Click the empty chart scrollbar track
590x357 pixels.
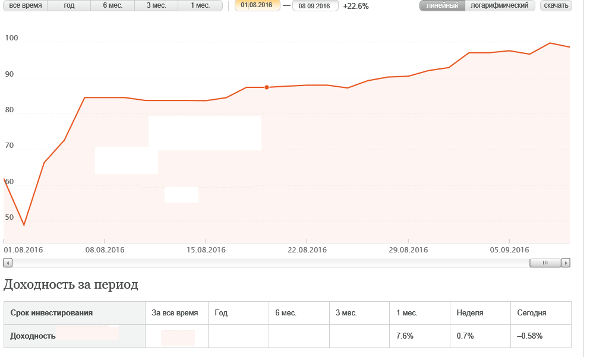[x=271, y=263]
